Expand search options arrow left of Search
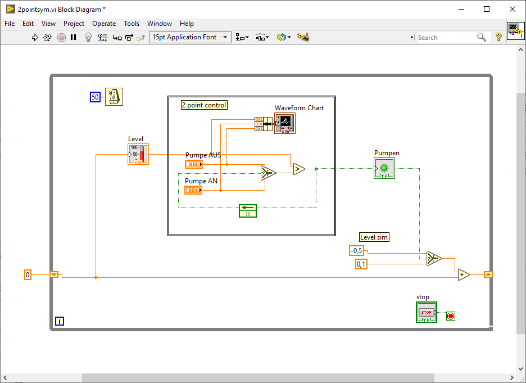 click(x=412, y=38)
